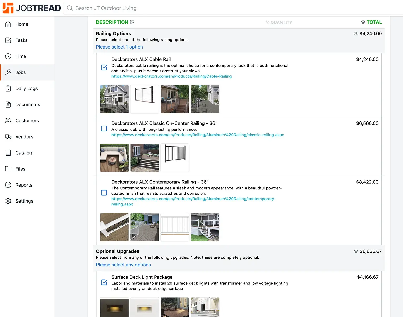Viewport: 403px width, 317px height.
Task: Select the ALX Classic On-Center Railing checkbox
Action: click(x=104, y=129)
